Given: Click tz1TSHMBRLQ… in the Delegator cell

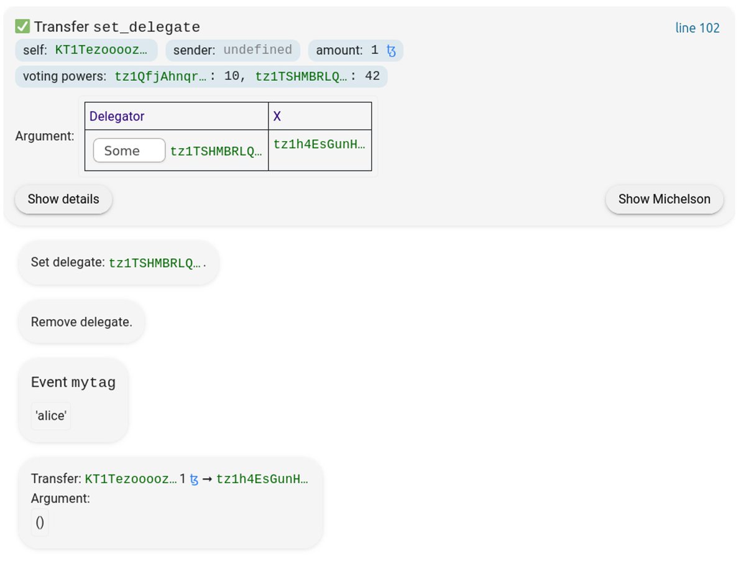Looking at the screenshot, I should [x=216, y=151].
